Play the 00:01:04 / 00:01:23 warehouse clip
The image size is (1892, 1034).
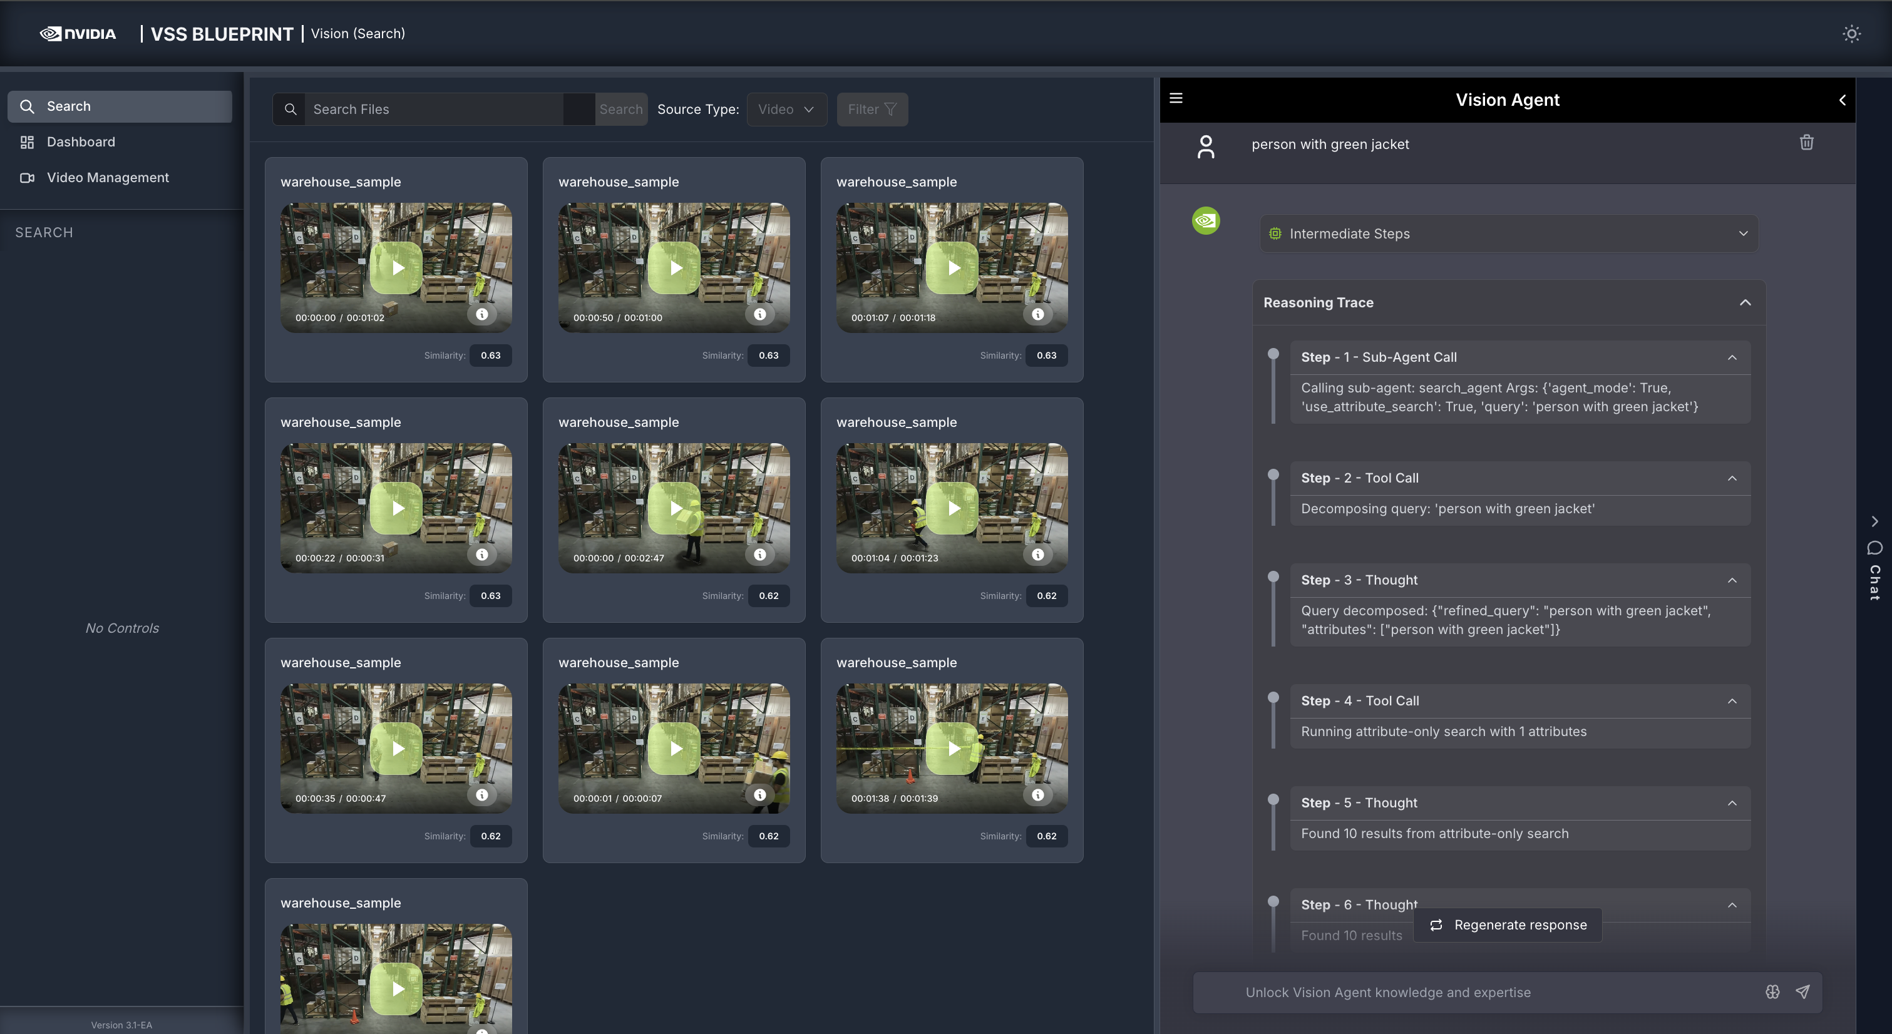click(x=954, y=508)
